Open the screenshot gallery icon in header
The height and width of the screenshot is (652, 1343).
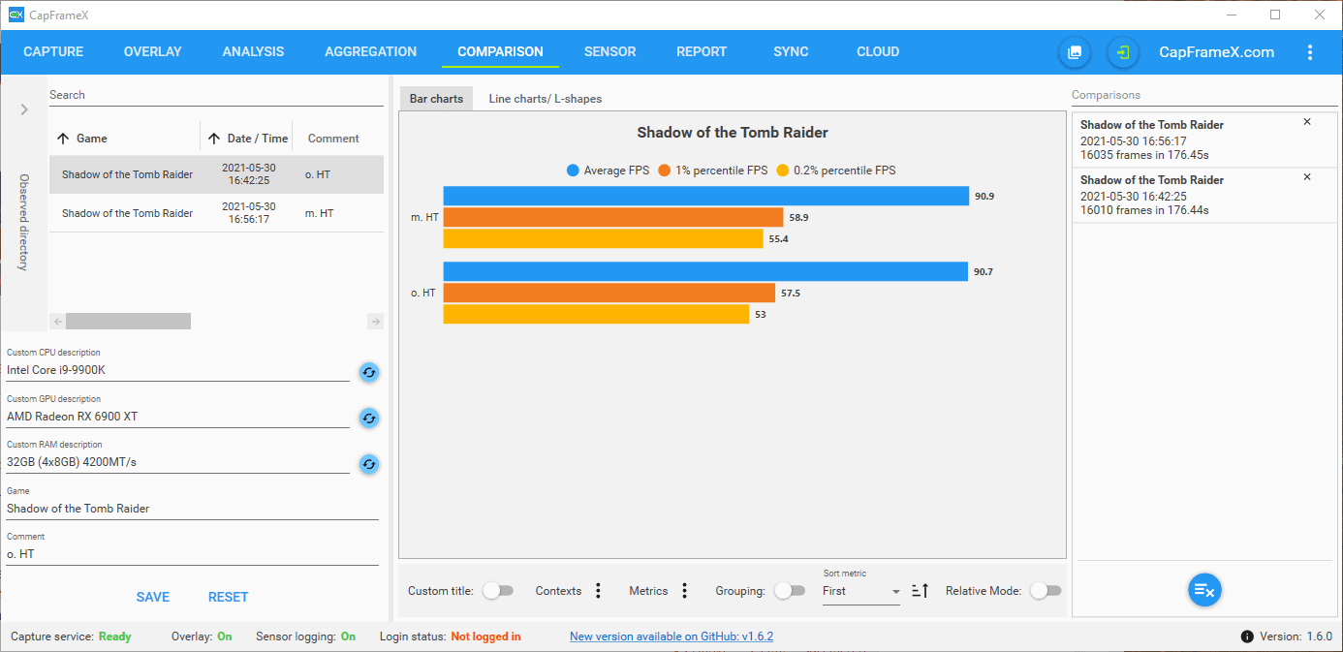click(x=1075, y=52)
